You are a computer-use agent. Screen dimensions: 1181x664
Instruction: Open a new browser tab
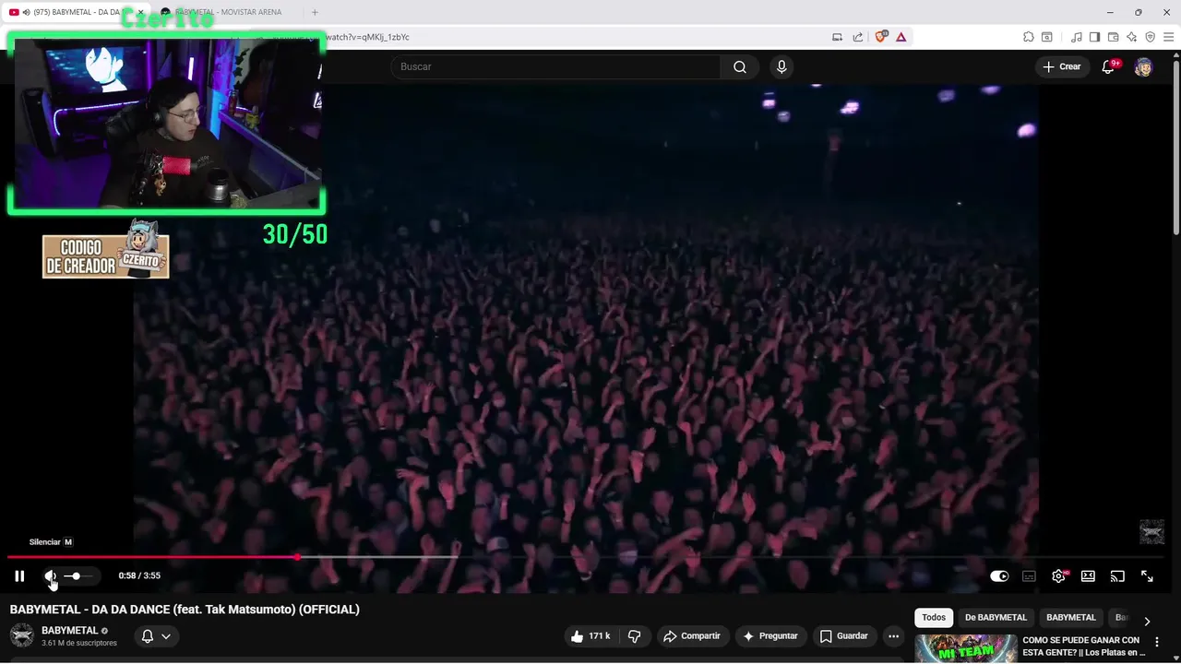(315, 12)
